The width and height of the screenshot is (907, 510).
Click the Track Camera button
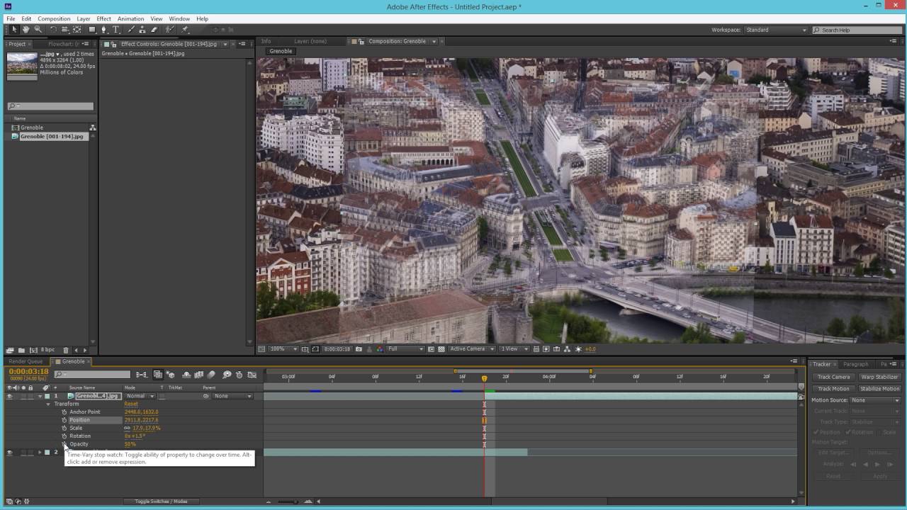coord(833,377)
